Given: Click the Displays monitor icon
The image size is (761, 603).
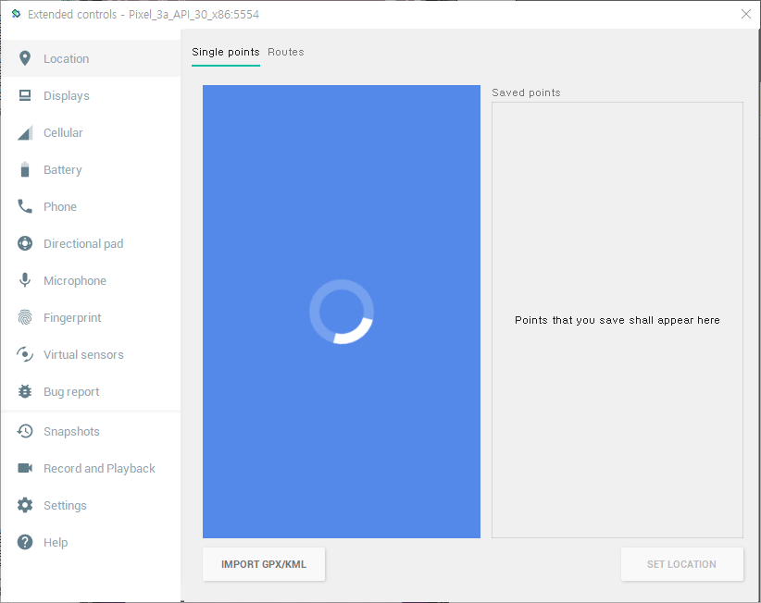Looking at the screenshot, I should click(25, 95).
